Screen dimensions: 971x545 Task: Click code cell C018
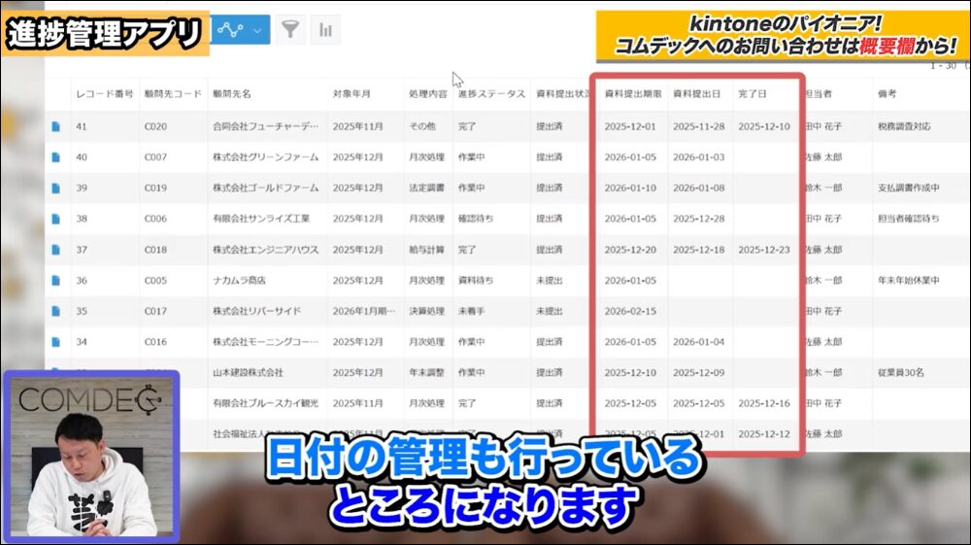coord(155,250)
